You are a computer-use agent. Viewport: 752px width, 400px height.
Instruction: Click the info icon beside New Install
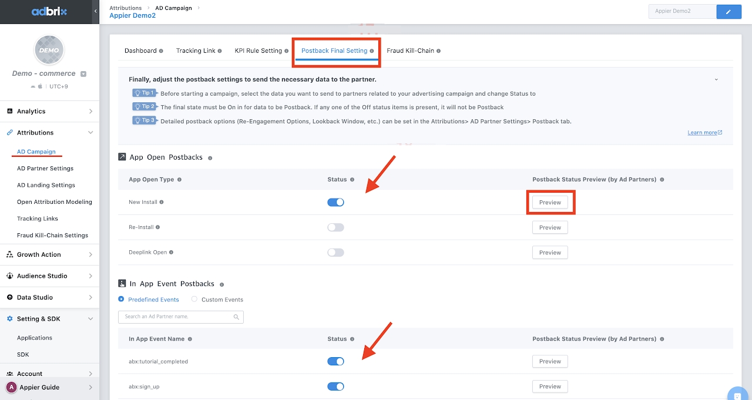click(x=162, y=202)
